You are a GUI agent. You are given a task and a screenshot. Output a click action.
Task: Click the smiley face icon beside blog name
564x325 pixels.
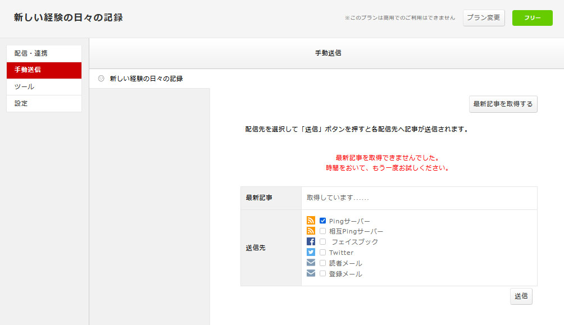point(101,79)
